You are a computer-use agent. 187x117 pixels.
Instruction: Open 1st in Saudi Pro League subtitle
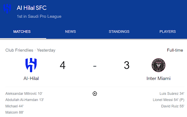point(39,17)
